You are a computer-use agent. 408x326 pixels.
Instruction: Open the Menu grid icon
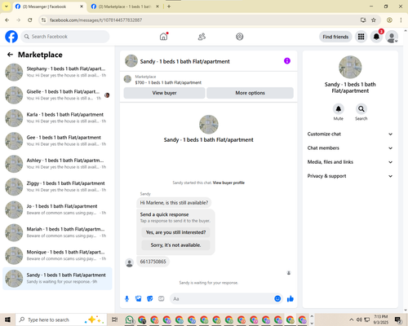pos(361,37)
